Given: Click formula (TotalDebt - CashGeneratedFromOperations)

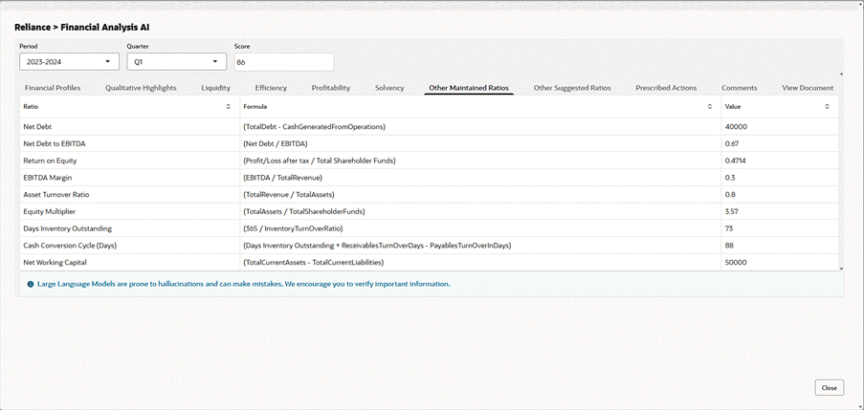Looking at the screenshot, I should pyautogui.click(x=314, y=126).
